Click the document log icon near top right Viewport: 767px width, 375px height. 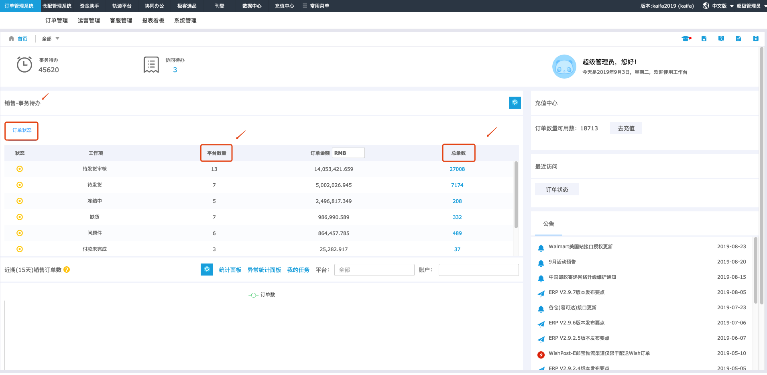coord(739,38)
